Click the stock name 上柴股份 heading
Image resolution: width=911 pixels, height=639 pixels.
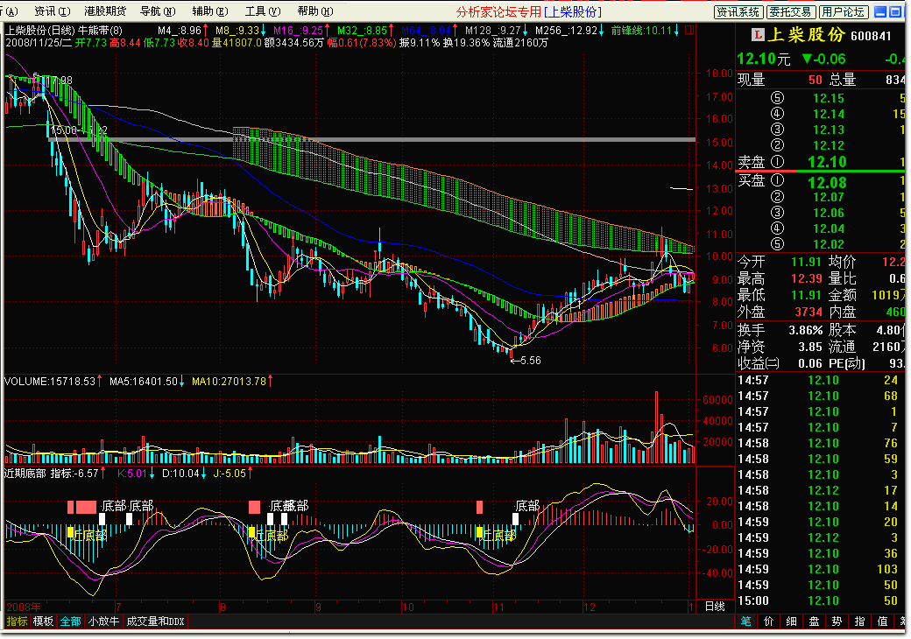click(x=806, y=35)
